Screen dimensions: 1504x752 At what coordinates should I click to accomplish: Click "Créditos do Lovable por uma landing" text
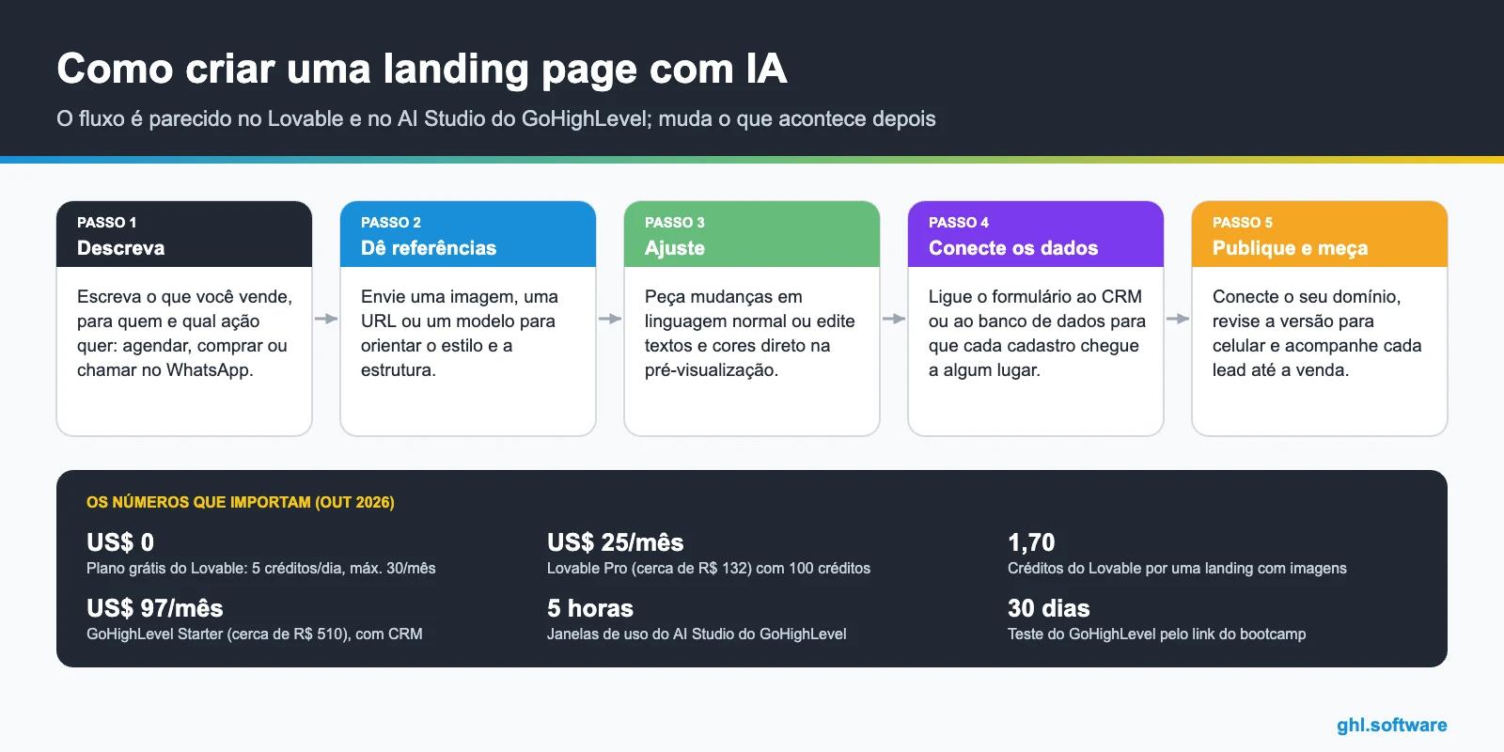click(1177, 568)
